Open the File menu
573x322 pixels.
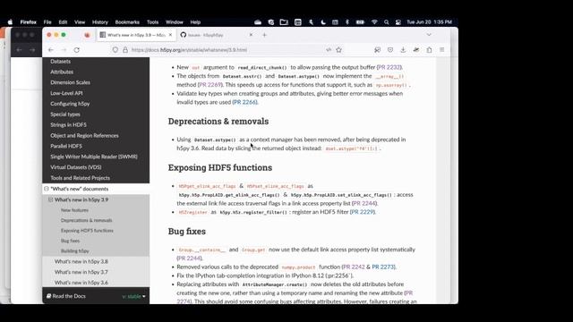47,22
